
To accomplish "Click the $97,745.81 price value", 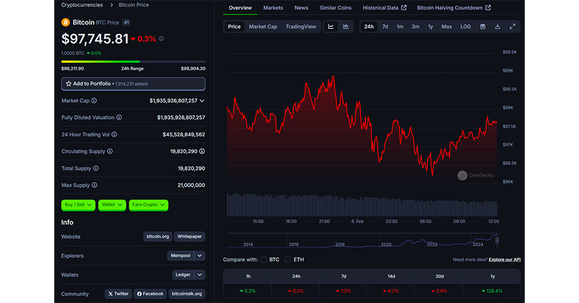I will point(95,39).
